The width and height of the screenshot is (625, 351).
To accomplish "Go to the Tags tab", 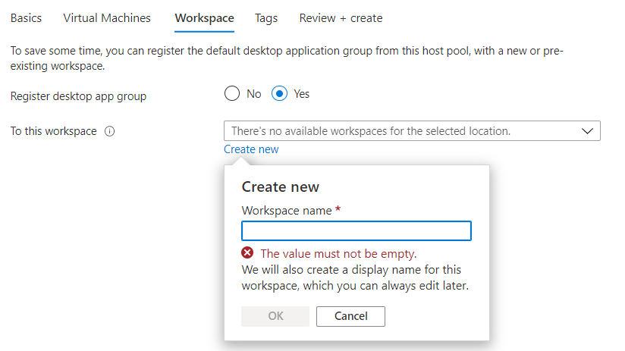I will [x=266, y=17].
